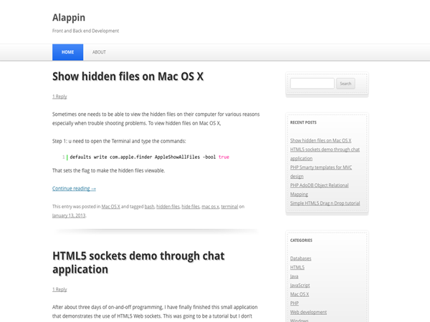This screenshot has width=430, height=322.
Task: Click '1 Reply' under the first post
Action: tap(59, 97)
